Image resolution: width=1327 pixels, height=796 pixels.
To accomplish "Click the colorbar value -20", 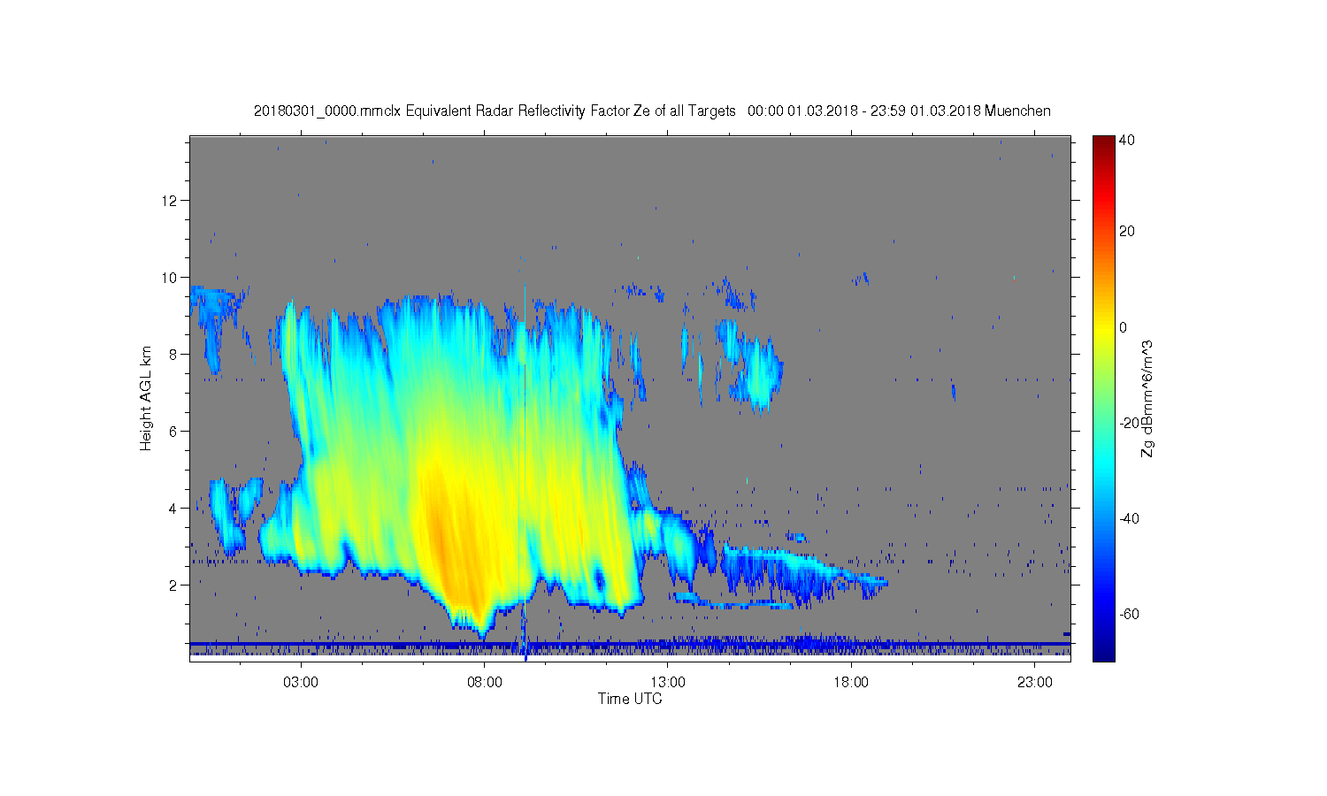I will 1129,423.
